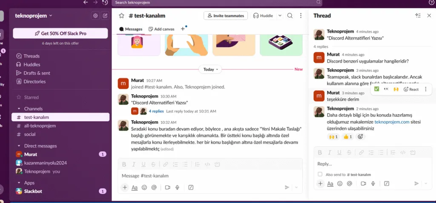This screenshot has height=203, width=436.
Task: Add a new tab with plus button
Action: [183, 29]
